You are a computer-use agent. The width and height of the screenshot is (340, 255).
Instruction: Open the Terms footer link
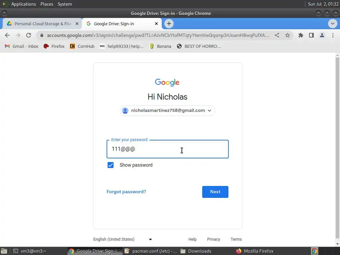tap(236, 239)
